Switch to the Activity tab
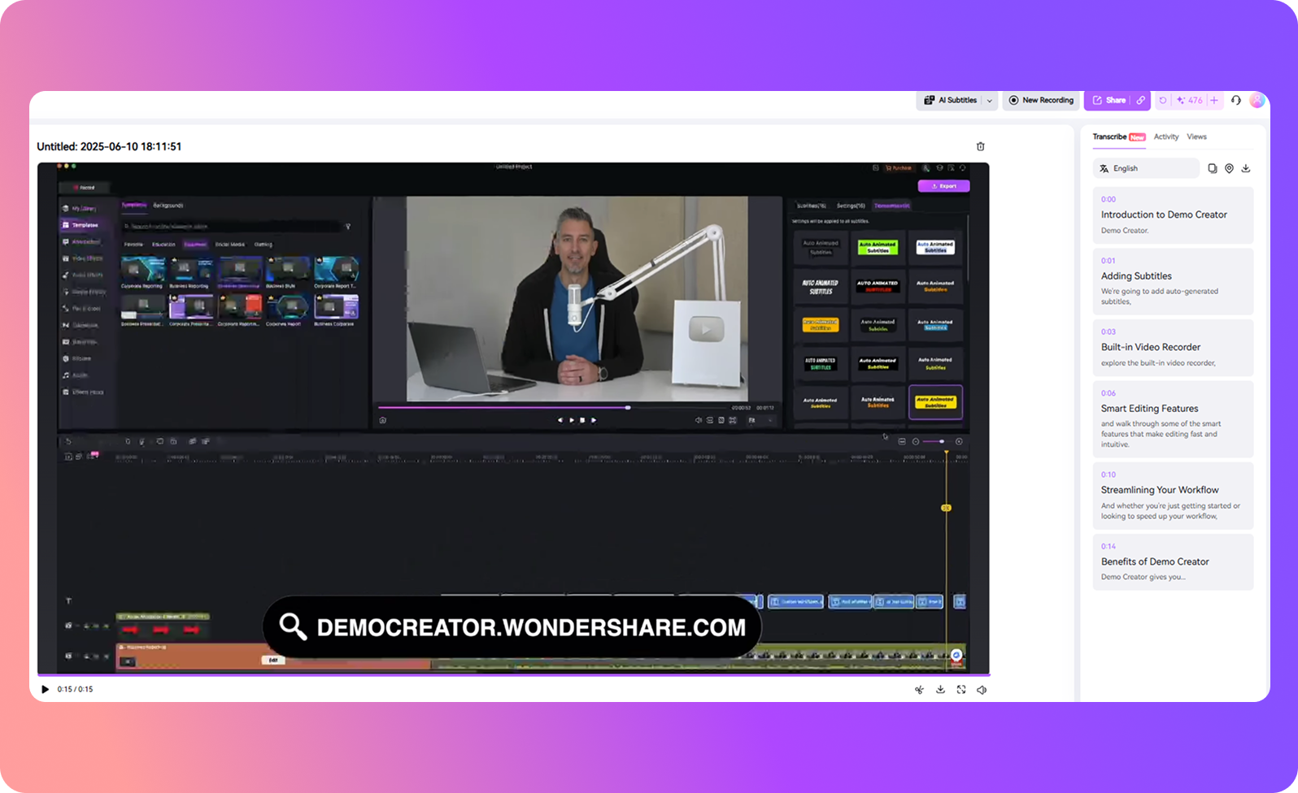The image size is (1298, 793). 1166,136
